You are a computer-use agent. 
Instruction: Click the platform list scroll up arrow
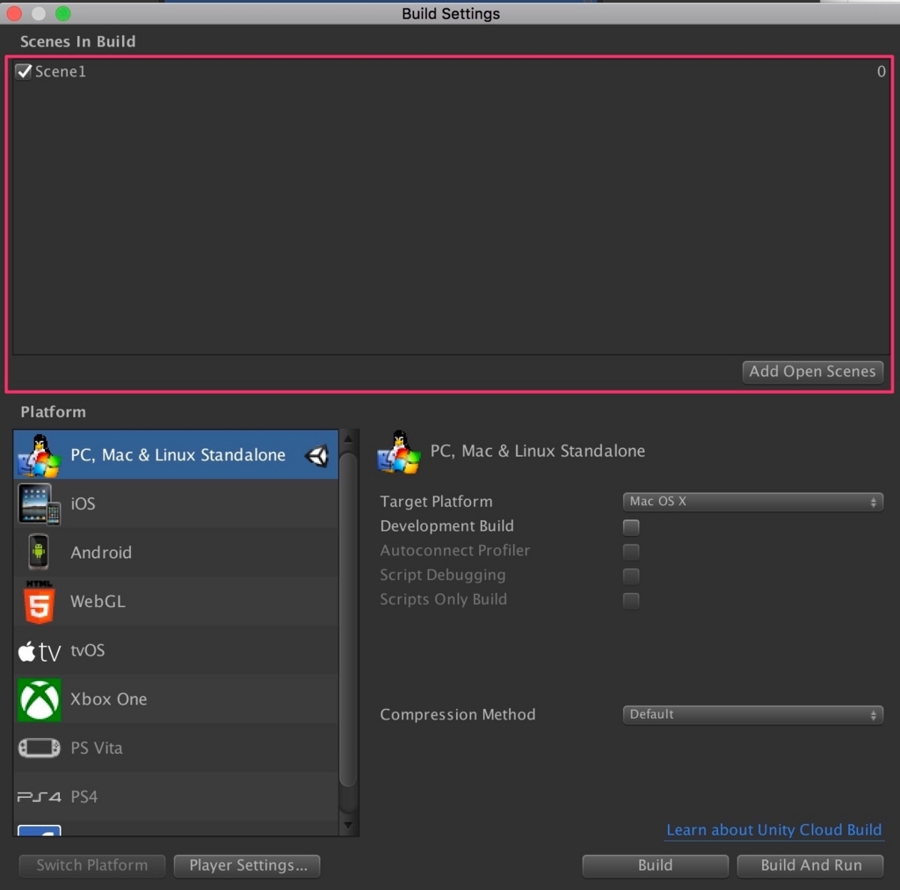pyautogui.click(x=348, y=439)
